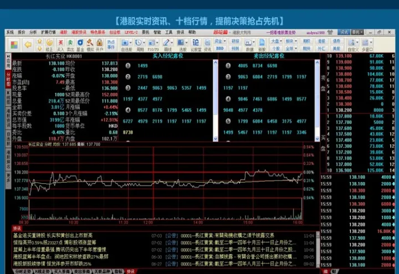Go back with the yellow left arrow
This screenshot has width=399, height=274.
pyautogui.click(x=28, y=45)
